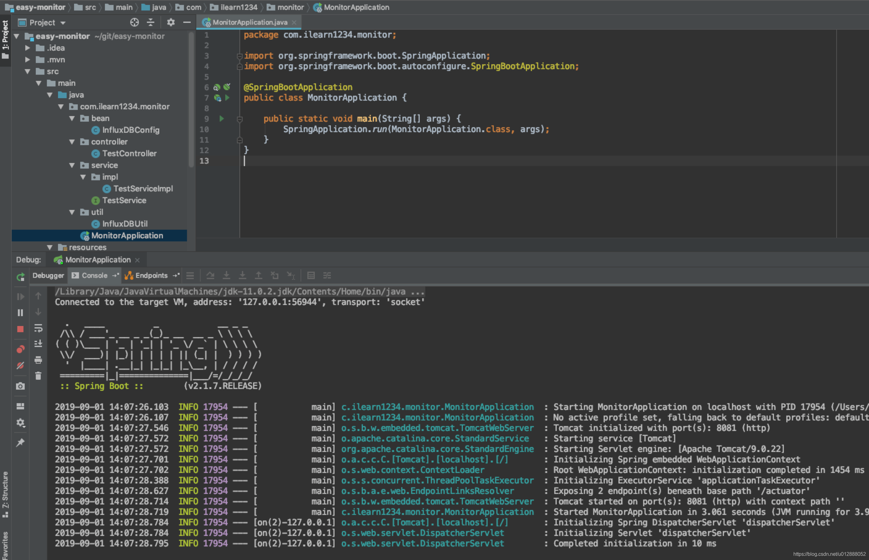Click Force Step Into icon

point(243,276)
